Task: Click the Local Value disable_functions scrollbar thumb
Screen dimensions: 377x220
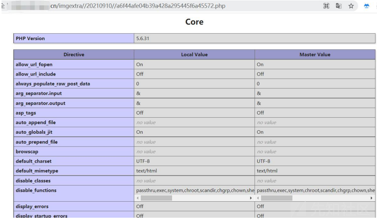Action: coord(156,198)
